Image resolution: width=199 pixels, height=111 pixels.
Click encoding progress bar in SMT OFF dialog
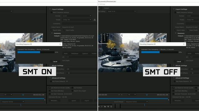pyautogui.click(x=160, y=52)
